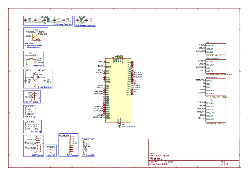Click the PWR_FLAG symbol

[51, 150]
